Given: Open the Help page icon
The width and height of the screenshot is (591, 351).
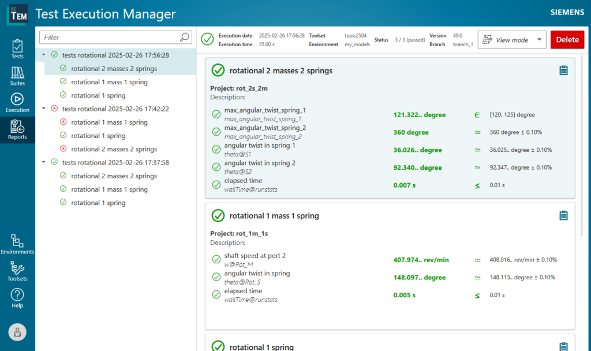Looking at the screenshot, I should (x=17, y=297).
